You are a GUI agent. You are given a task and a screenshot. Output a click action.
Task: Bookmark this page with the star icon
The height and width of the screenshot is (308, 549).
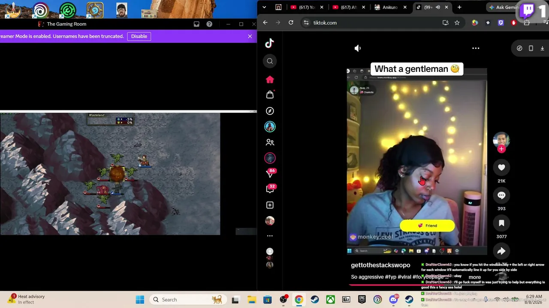[457, 23]
